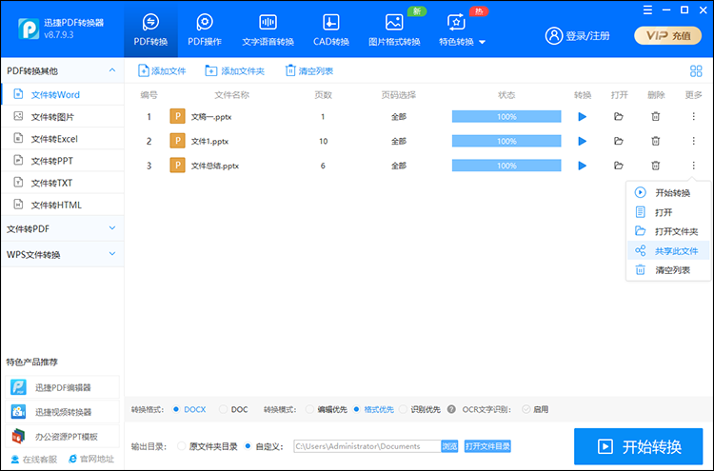Viewport: 714px width, 471px height.
Task: Click the 100% progress bar of 文稿一.pptx
Action: [506, 116]
